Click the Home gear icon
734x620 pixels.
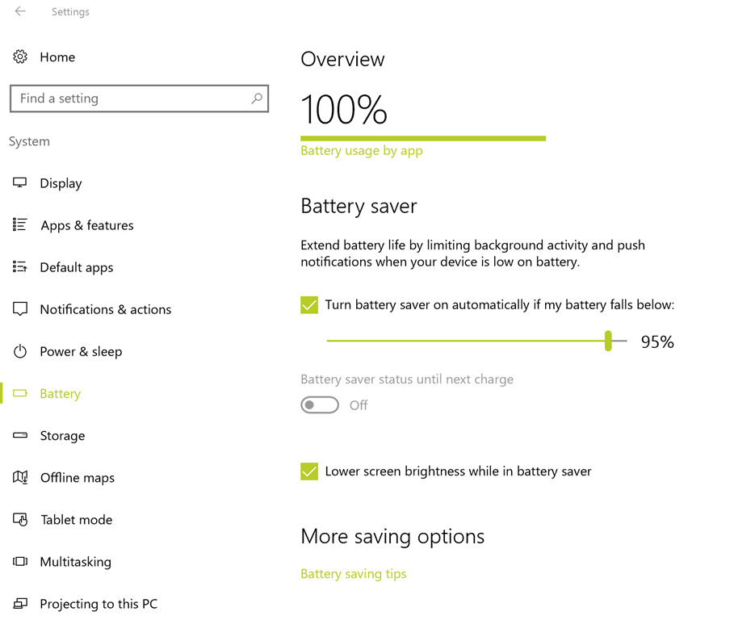pos(20,57)
